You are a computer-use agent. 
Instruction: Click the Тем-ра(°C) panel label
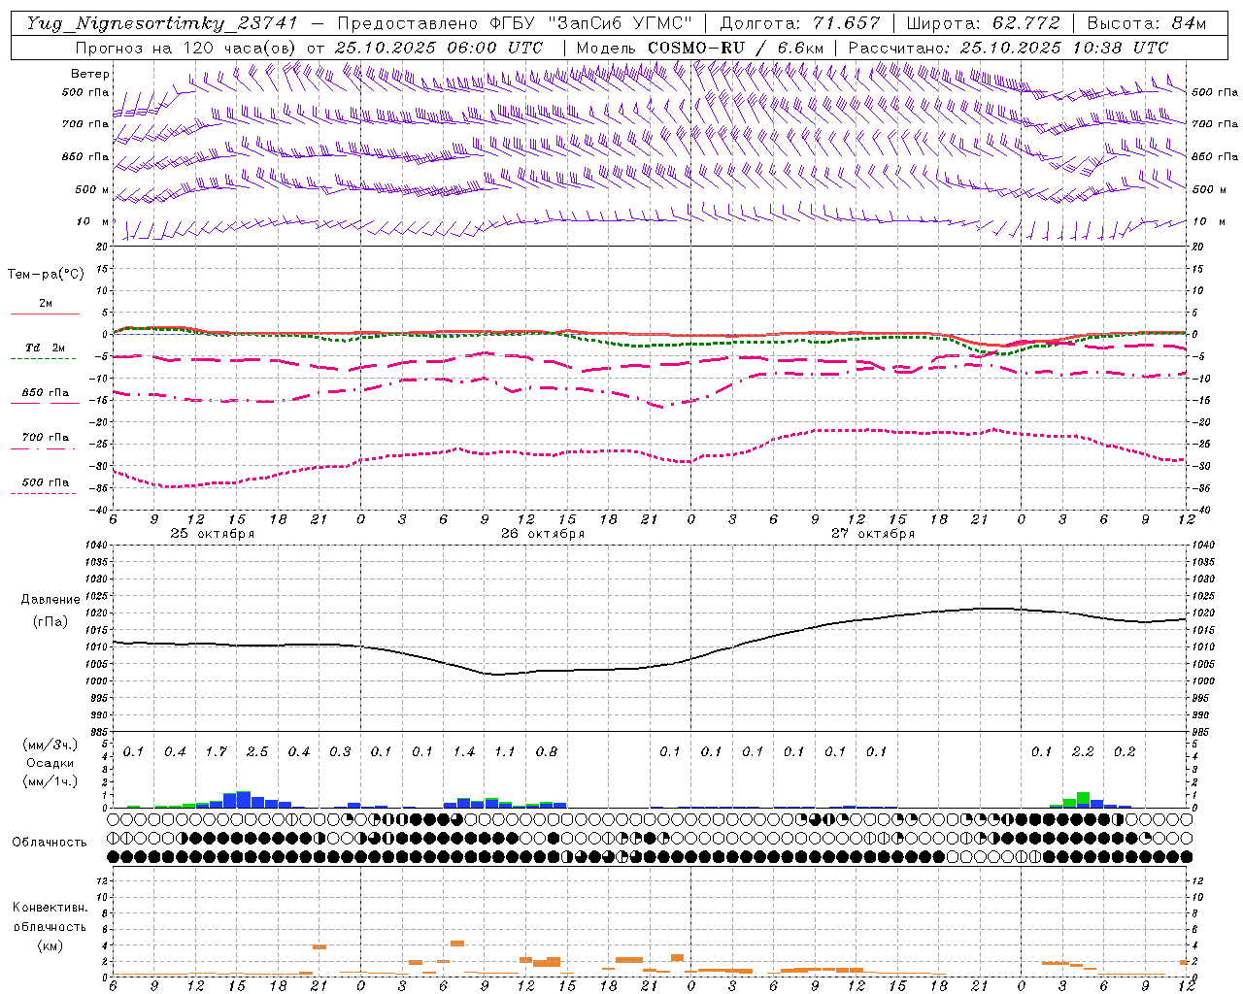pos(46,275)
